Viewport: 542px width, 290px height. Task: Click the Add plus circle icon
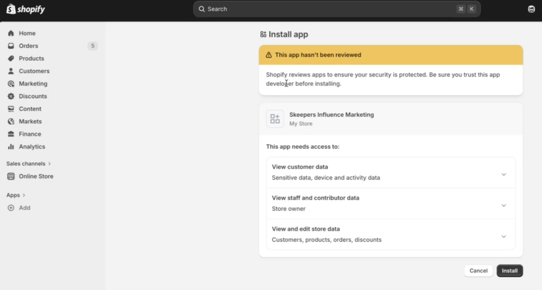(x=11, y=208)
